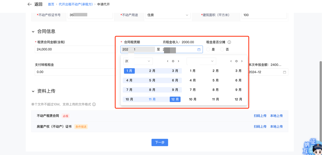Open the calendar icon in 合同租赁期 field
This screenshot has width=322, height=155.
pyautogui.click(x=199, y=49)
